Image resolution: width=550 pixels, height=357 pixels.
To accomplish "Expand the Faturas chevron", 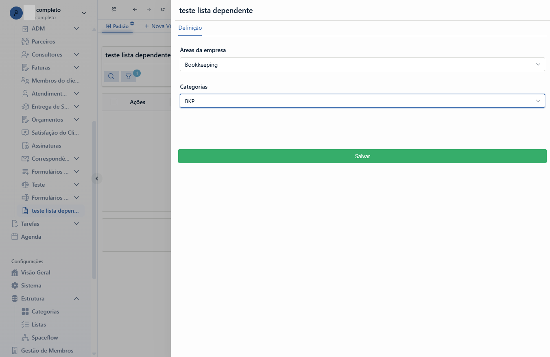I will coord(76,67).
